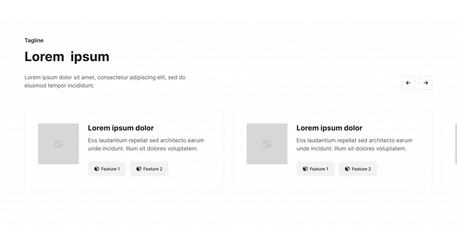This screenshot has width=457, height=226.
Task: Select the partially visible third card
Action: coord(449,150)
